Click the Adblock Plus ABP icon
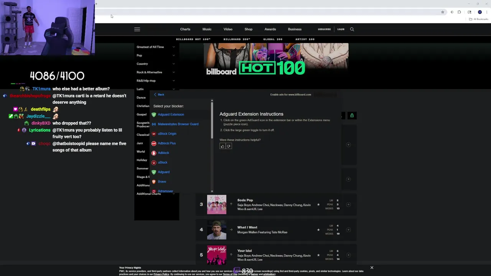 154,143
